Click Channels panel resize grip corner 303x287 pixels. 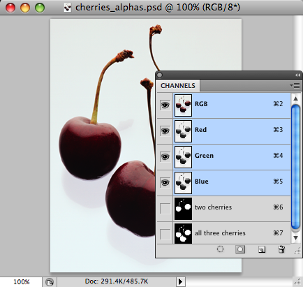[x=297, y=251]
